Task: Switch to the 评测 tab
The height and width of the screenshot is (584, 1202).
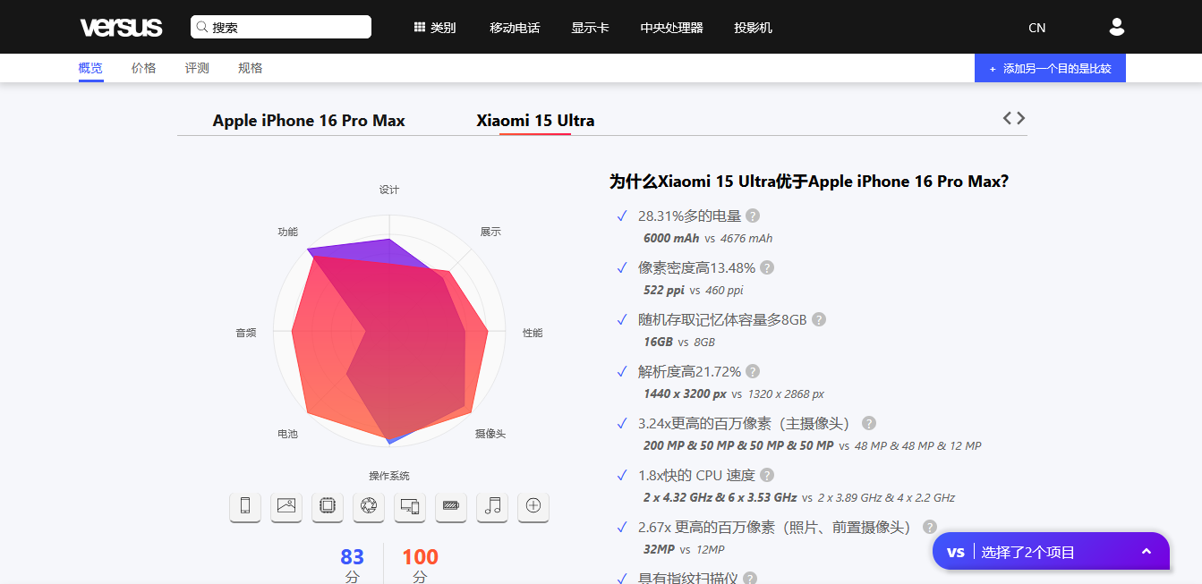Action: point(197,68)
